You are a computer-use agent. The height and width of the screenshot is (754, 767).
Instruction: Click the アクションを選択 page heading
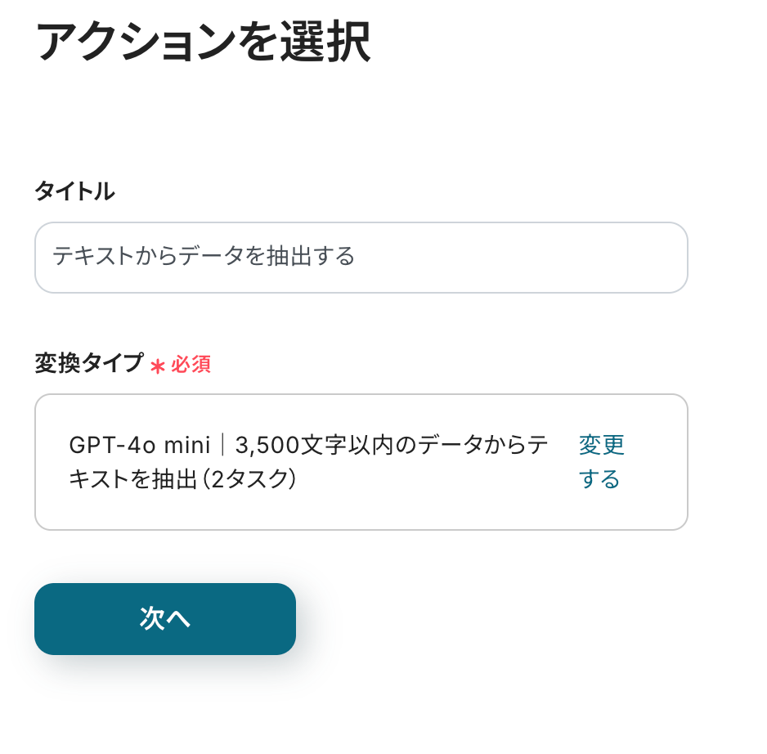pyautogui.click(x=204, y=43)
